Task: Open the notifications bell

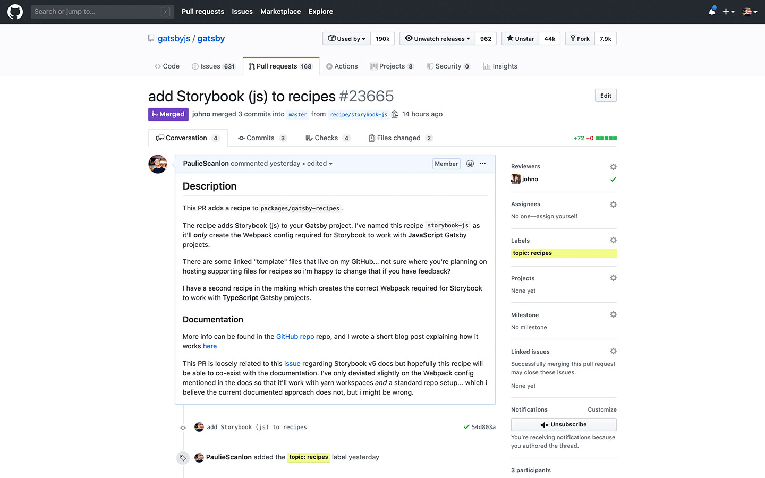Action: coord(712,12)
